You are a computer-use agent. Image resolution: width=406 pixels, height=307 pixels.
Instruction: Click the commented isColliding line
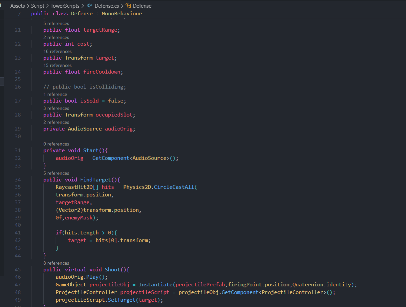click(x=85, y=87)
